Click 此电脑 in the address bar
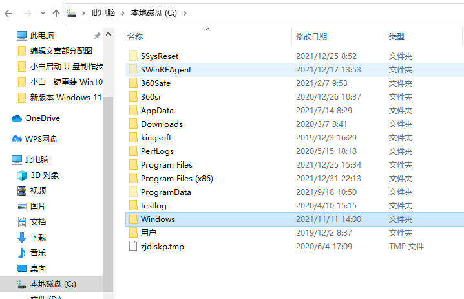Image resolution: width=464 pixels, height=299 pixels. coord(102,13)
